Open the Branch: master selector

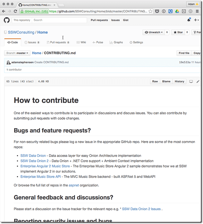[17, 53]
